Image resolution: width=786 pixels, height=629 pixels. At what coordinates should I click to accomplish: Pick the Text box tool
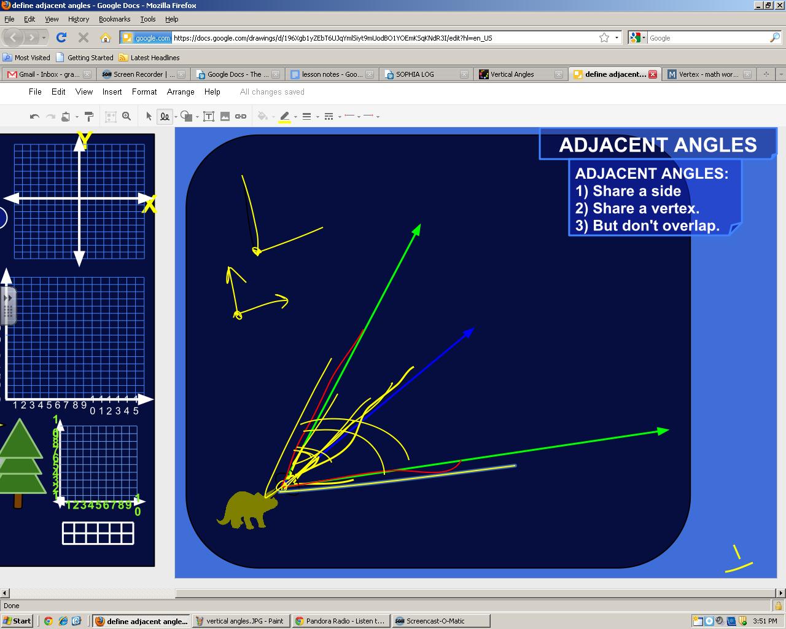coord(209,116)
